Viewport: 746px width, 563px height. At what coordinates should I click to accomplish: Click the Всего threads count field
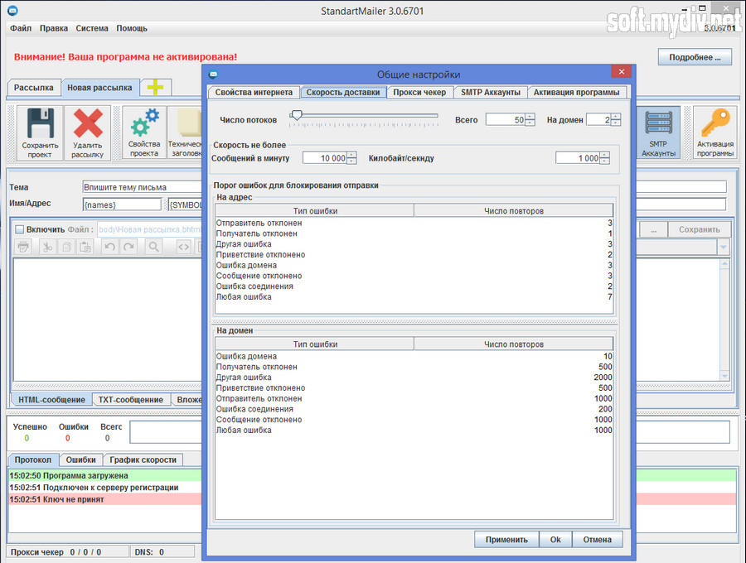tap(506, 120)
